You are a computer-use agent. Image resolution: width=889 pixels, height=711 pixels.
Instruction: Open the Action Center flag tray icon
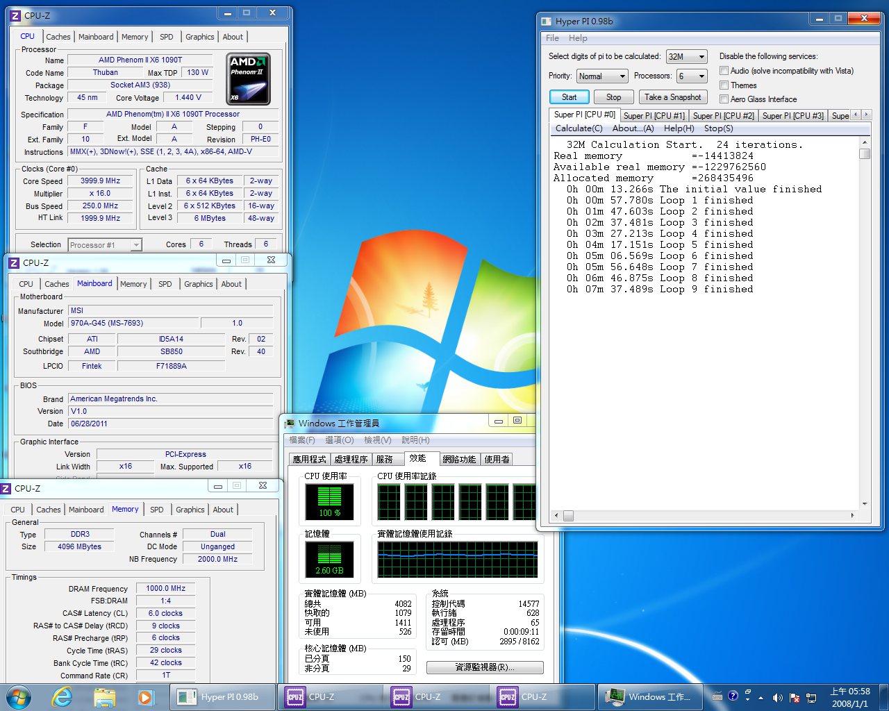click(x=795, y=697)
